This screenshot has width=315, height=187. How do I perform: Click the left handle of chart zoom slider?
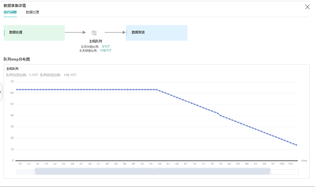(x=35, y=172)
